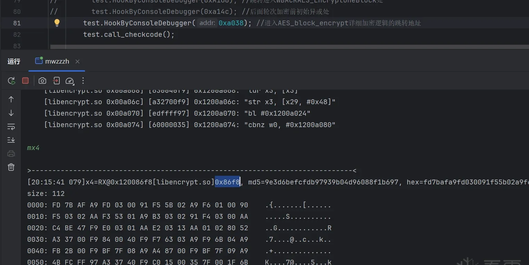Click hex dump row 0040: in console
The image size is (529, 265).
coord(179,251)
